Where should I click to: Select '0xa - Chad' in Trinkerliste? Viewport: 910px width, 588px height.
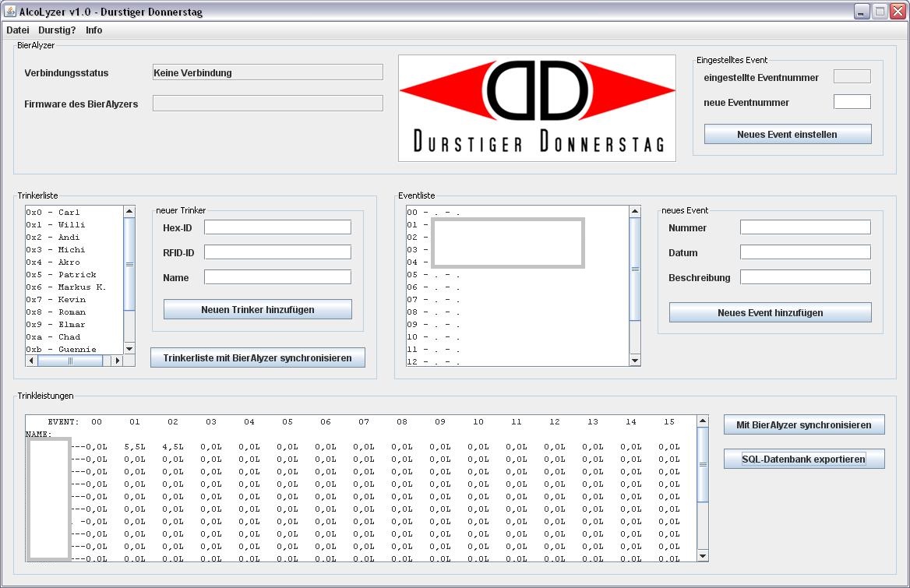[74, 337]
